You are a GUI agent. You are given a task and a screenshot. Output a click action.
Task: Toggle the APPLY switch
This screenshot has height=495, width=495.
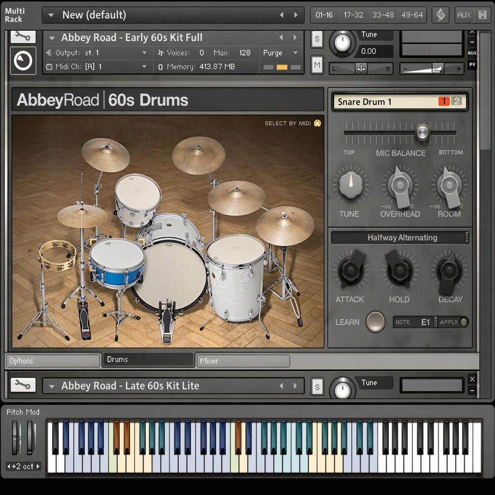[464, 322]
